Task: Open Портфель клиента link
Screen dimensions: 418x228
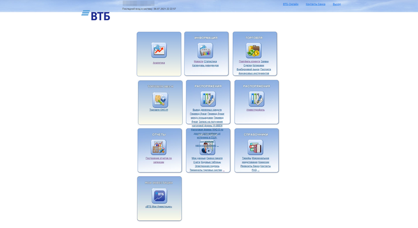Action: 249,61
